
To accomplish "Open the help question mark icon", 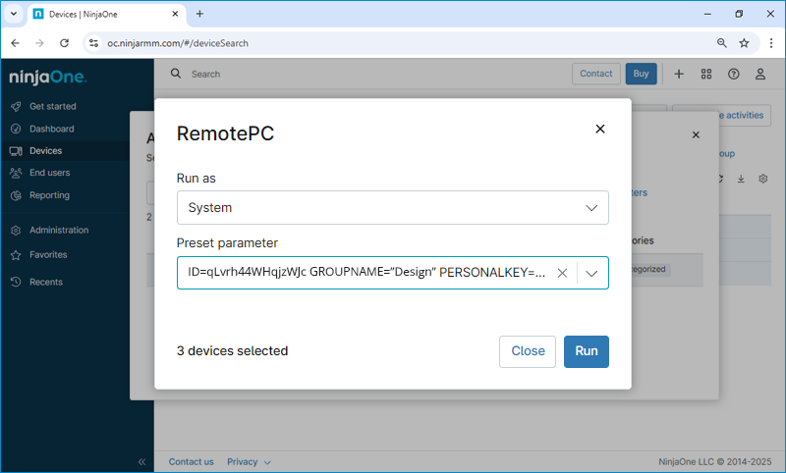I will coord(733,74).
